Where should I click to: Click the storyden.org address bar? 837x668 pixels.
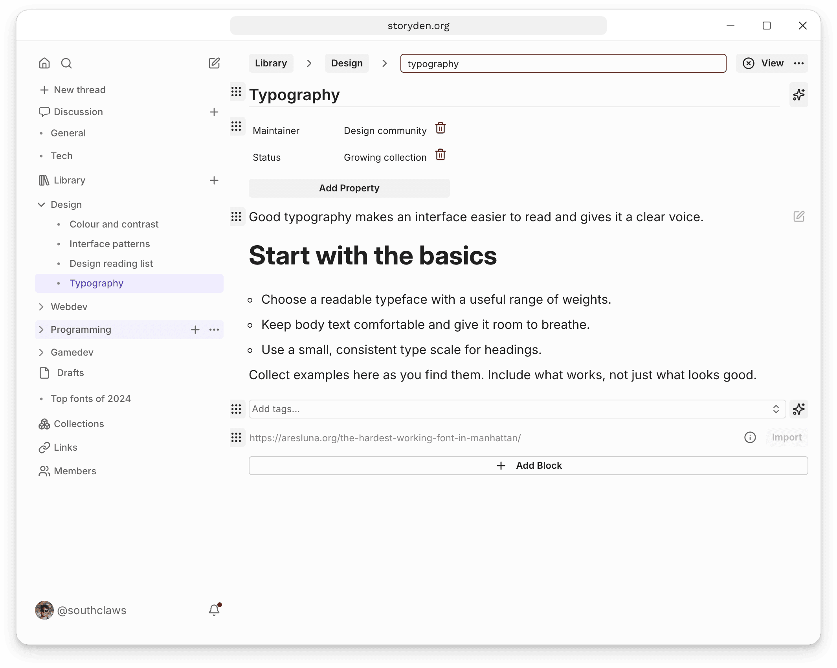tap(418, 26)
